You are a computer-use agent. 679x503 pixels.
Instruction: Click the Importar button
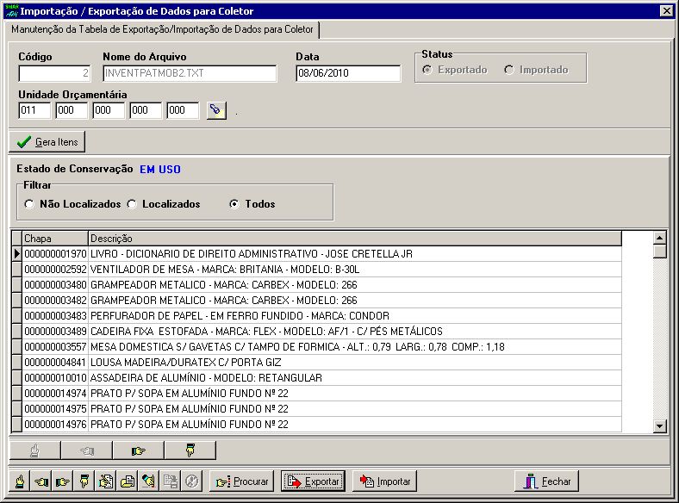tap(384, 481)
